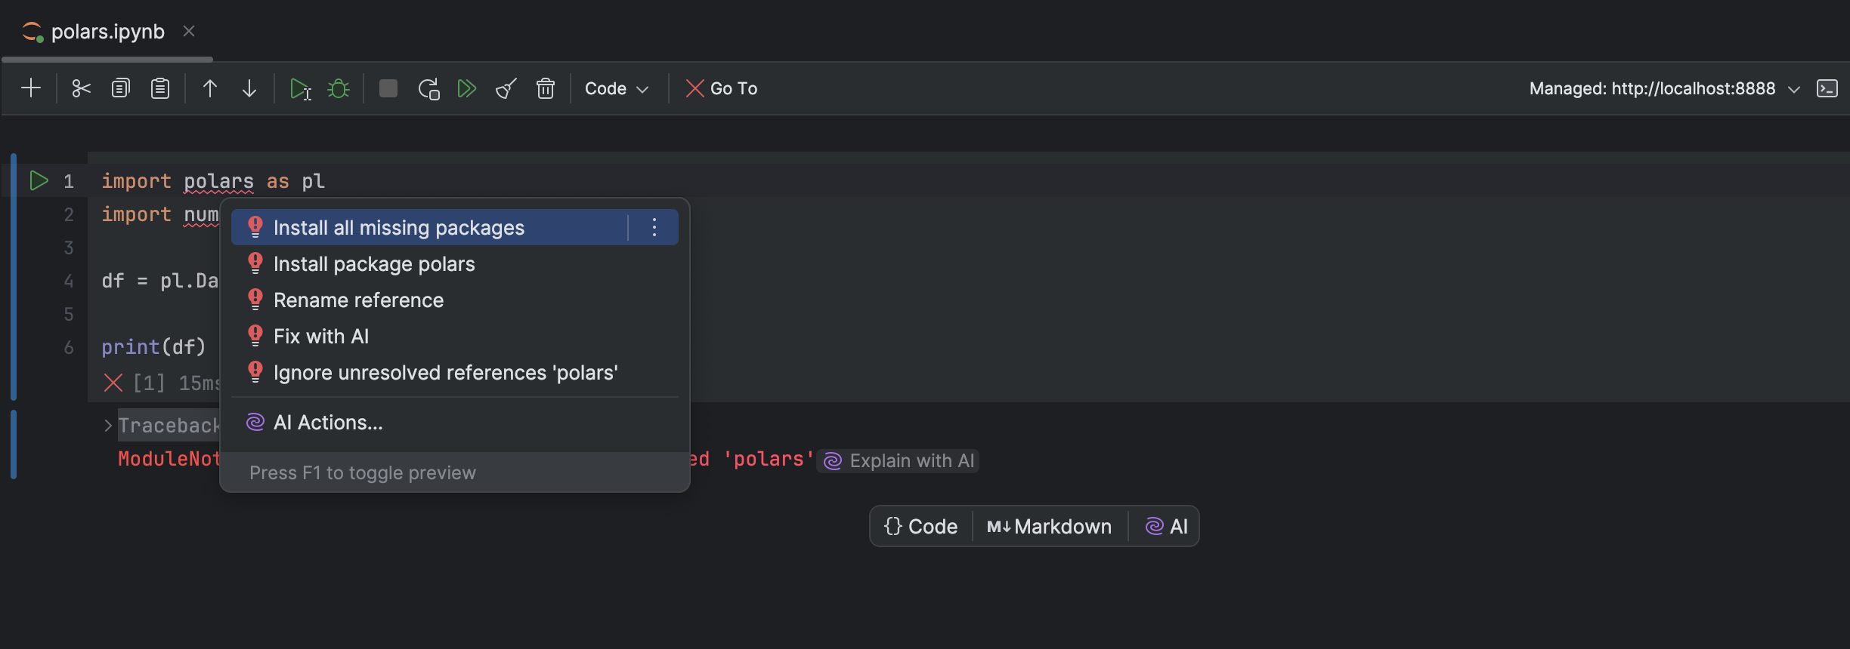Open more options for Install all missing packages
This screenshot has width=1850, height=649.
[654, 228]
